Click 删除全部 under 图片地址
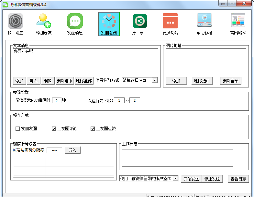 [231, 81]
